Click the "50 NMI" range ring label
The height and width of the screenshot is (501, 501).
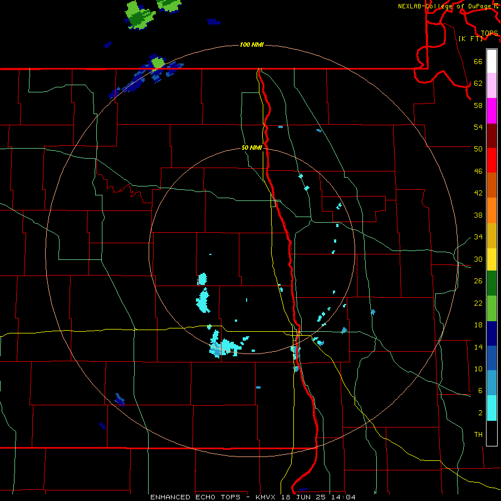click(x=252, y=148)
